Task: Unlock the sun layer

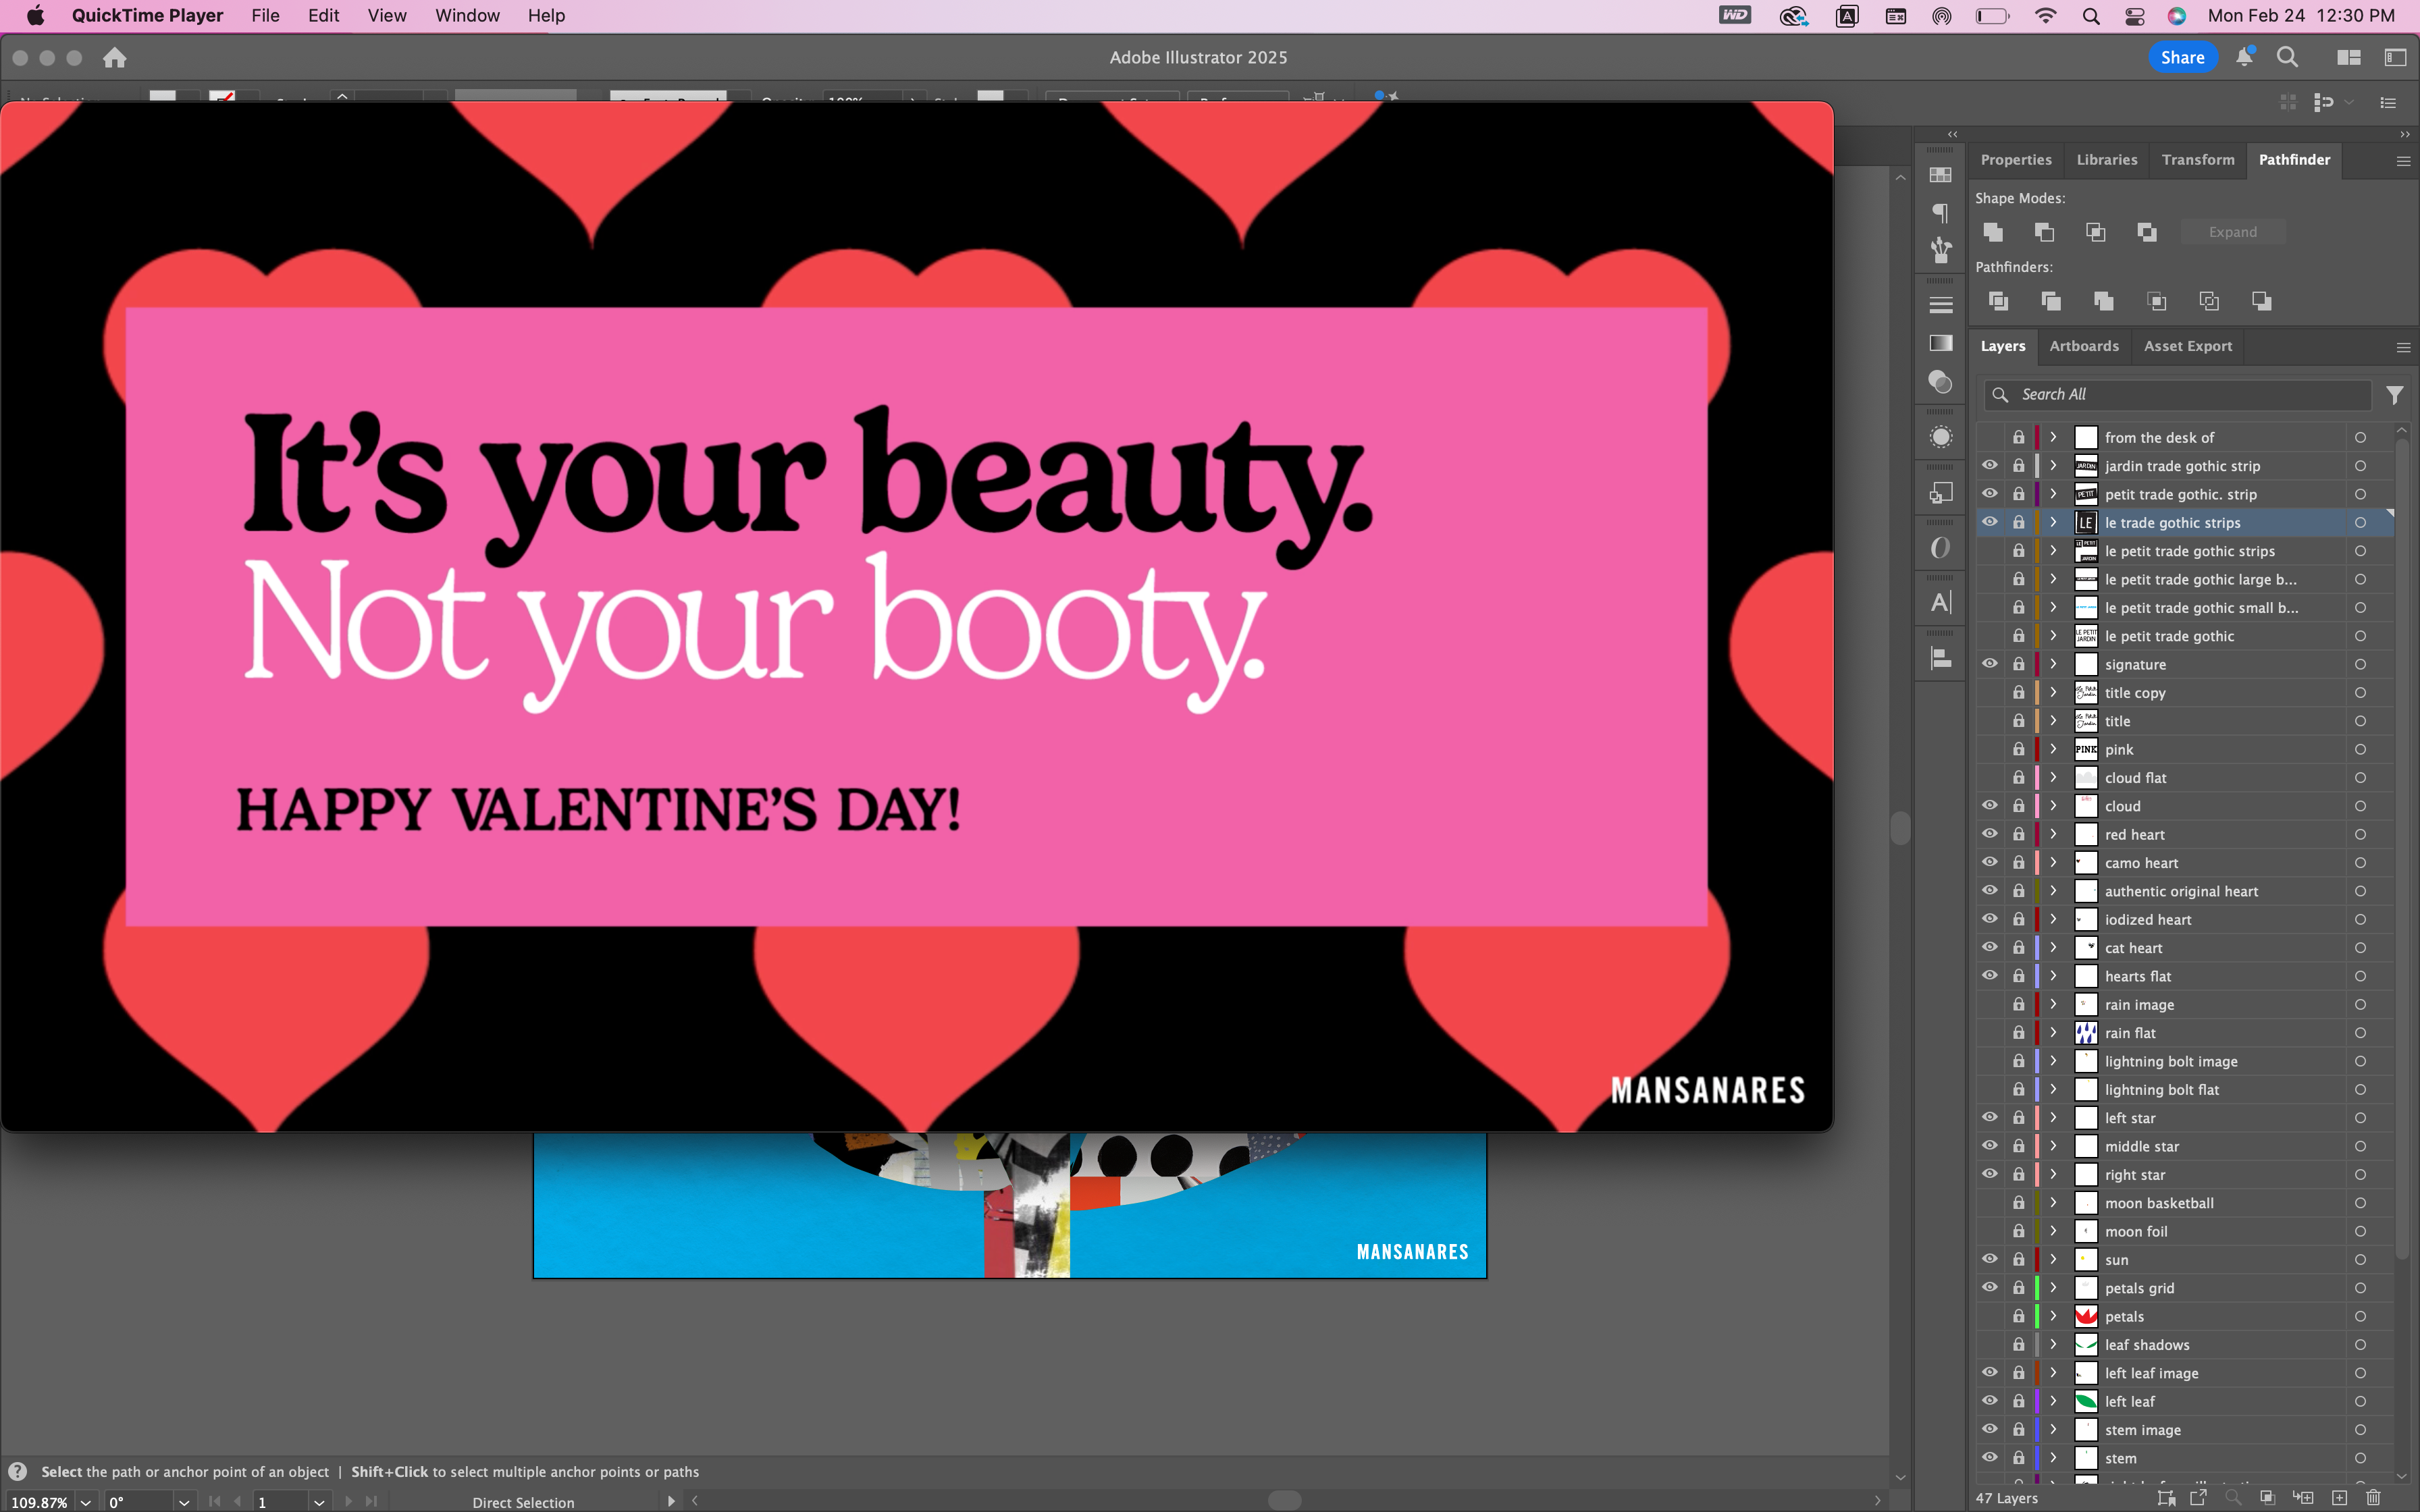Action: [x=2018, y=1259]
